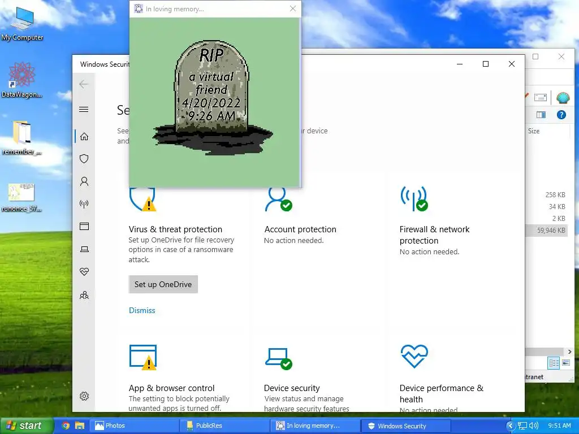Click the horizontal scrollbar right arrow in Explorer
Viewport: 579px width, 434px height.
point(569,351)
